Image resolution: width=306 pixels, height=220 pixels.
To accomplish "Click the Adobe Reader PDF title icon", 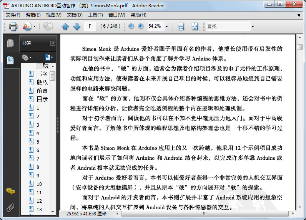I will point(7,6).
